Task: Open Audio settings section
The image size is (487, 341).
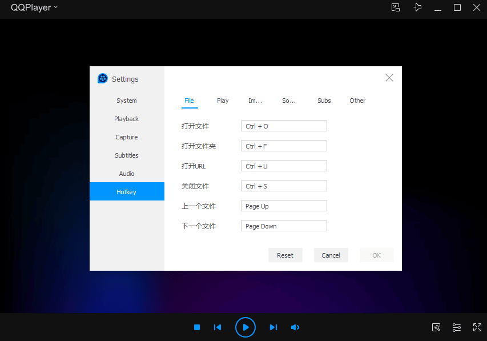Action: tap(127, 174)
